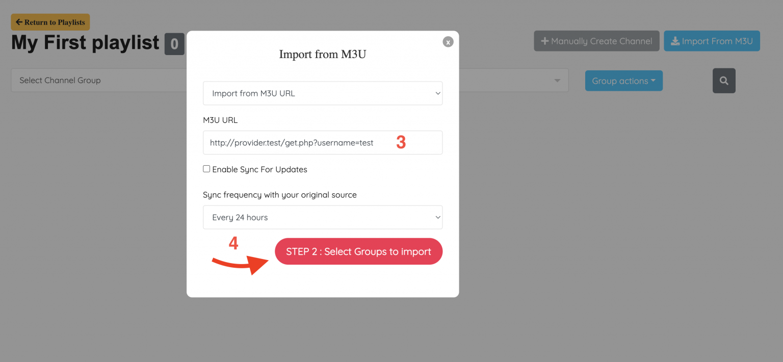Image resolution: width=783 pixels, height=362 pixels.
Task: Return to Playlists
Action: (x=50, y=22)
